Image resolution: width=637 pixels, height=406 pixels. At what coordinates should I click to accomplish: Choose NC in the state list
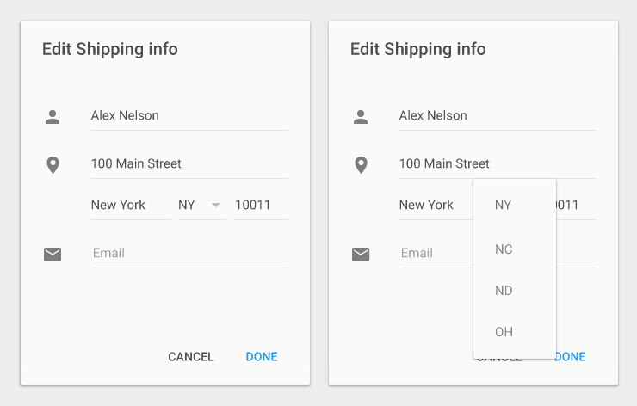coord(504,249)
